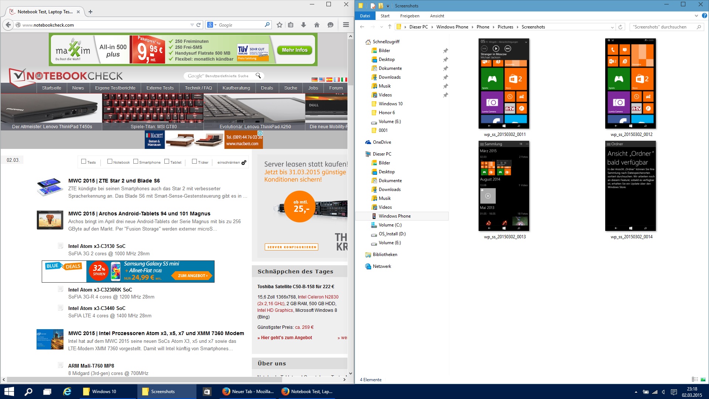The height and width of the screenshot is (399, 709).
Task: Select German flag language
Action: click(315, 79)
